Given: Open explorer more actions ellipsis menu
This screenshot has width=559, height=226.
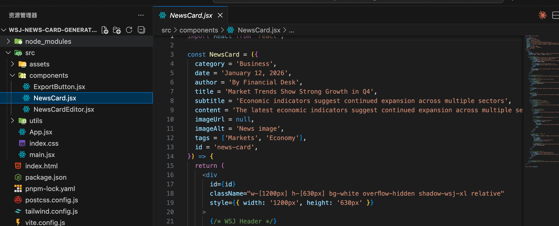Looking at the screenshot, I should (x=141, y=15).
